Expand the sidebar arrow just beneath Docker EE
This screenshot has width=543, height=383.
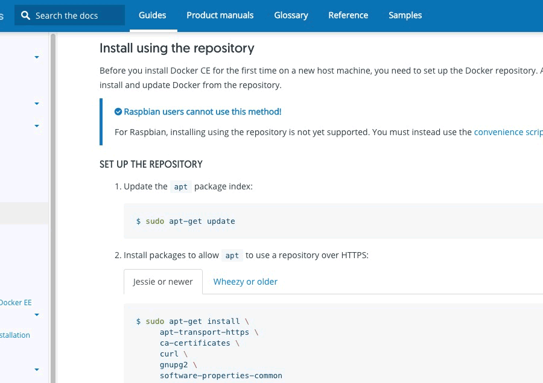(37, 315)
